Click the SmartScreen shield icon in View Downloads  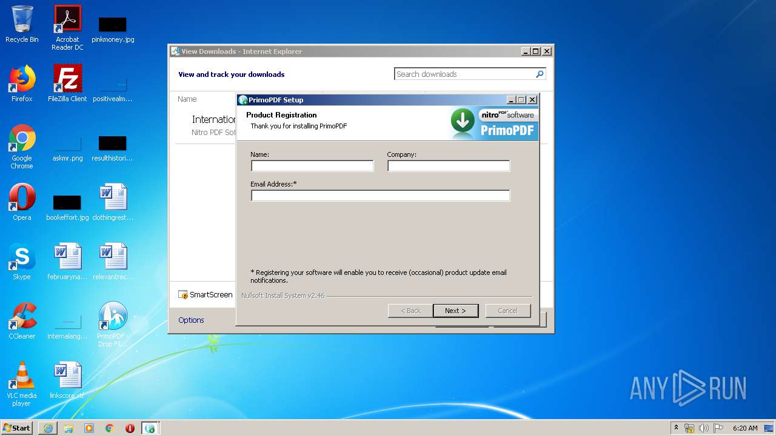pyautogui.click(x=183, y=295)
